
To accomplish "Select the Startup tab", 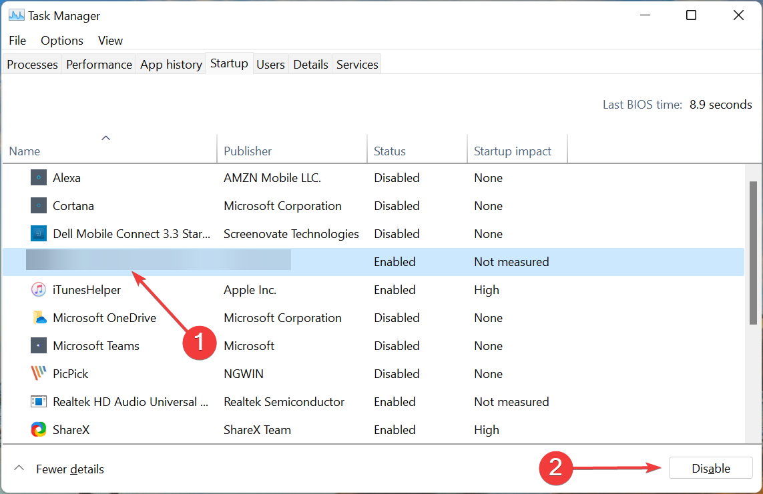I will click(x=229, y=63).
